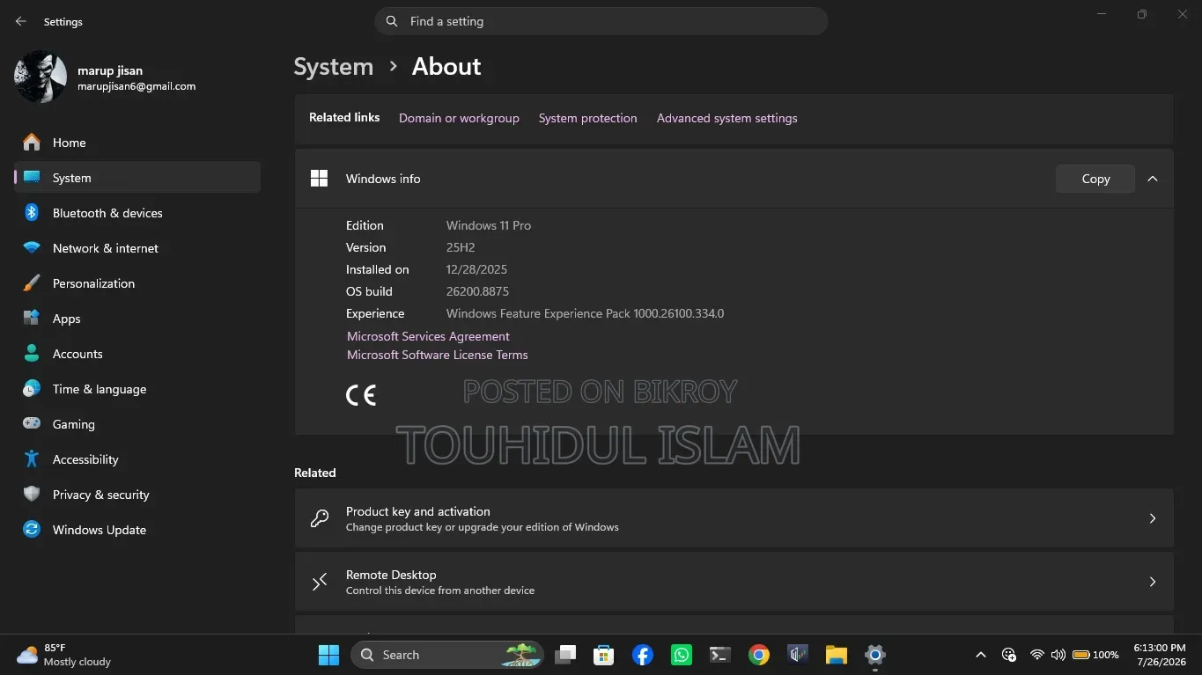The height and width of the screenshot is (675, 1202).
Task: Open Accessibility settings
Action: tap(137, 459)
